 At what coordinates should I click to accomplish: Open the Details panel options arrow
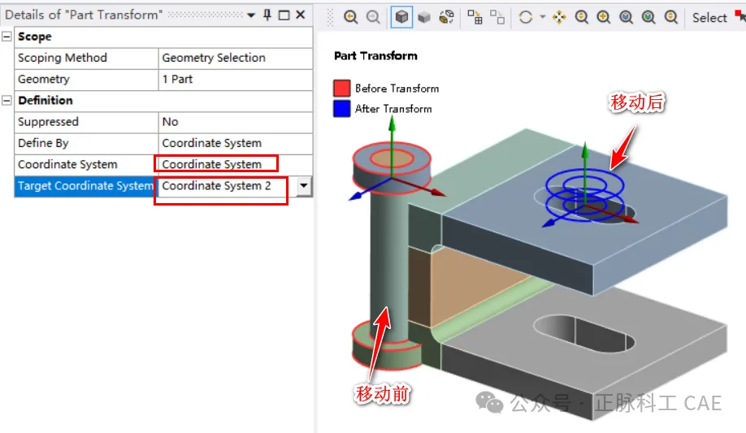click(251, 15)
